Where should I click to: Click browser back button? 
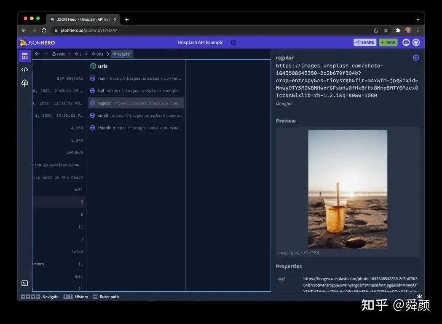(x=24, y=30)
